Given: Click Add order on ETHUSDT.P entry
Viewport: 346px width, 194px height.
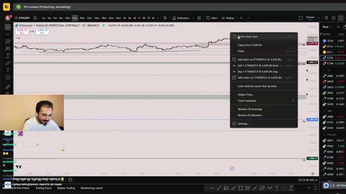Looking at the screenshot, I should [x=264, y=78].
